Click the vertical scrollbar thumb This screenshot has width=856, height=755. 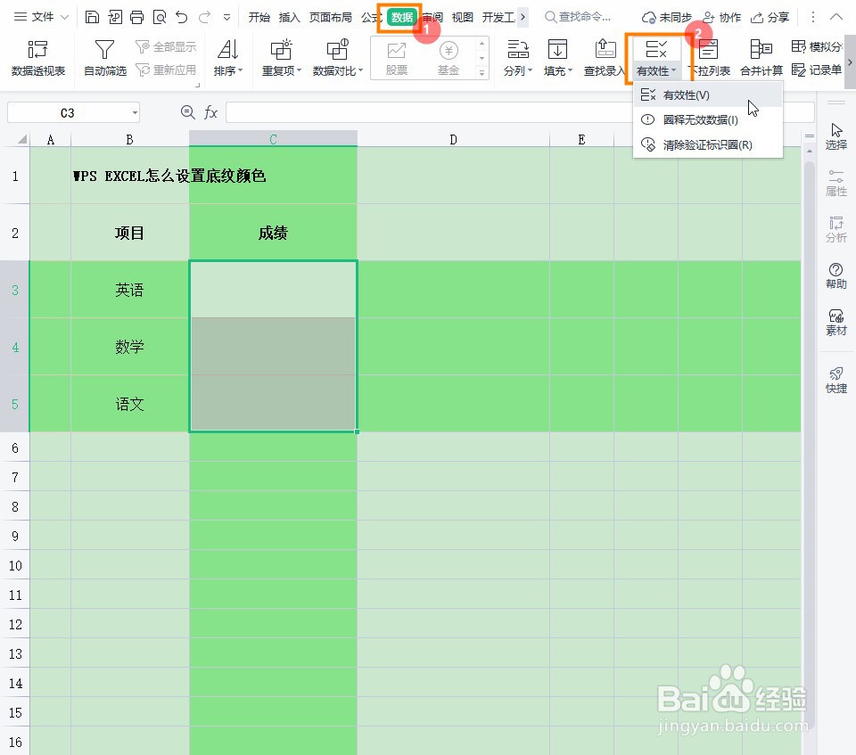809,445
